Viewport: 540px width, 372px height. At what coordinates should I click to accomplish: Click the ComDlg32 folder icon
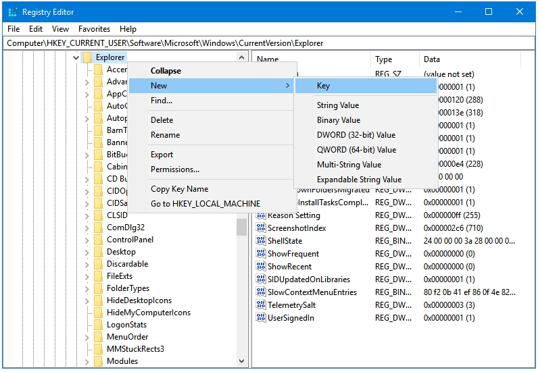click(x=99, y=228)
